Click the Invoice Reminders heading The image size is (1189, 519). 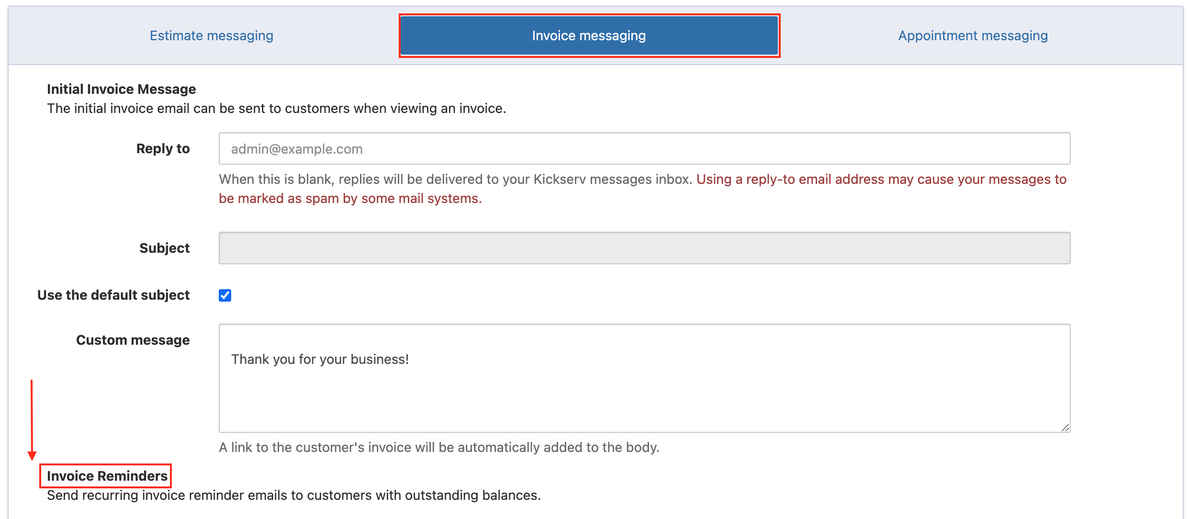click(x=107, y=476)
